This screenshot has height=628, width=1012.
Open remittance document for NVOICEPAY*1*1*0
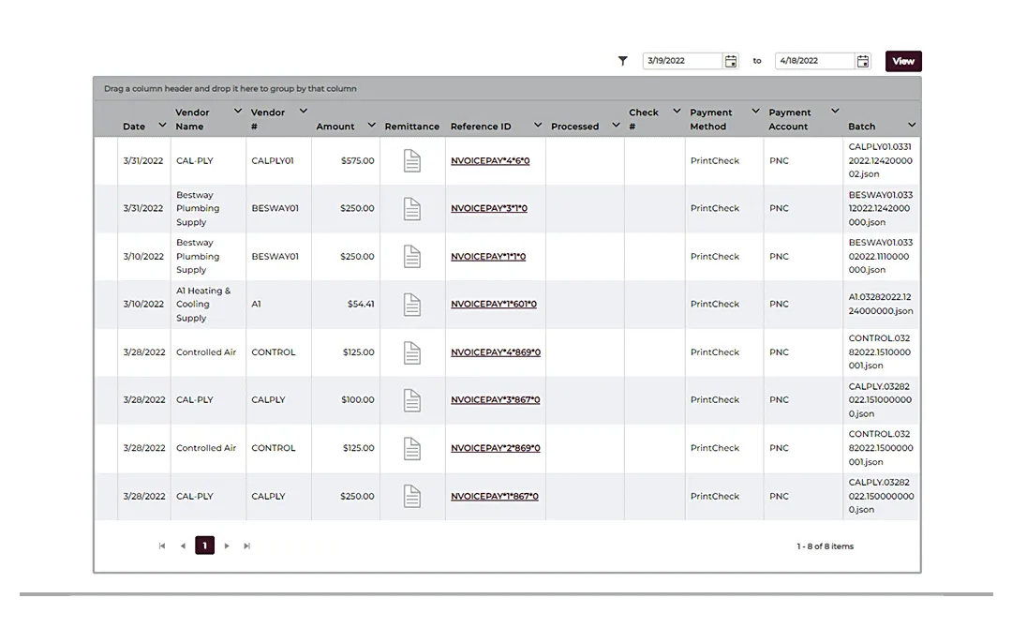click(x=411, y=256)
